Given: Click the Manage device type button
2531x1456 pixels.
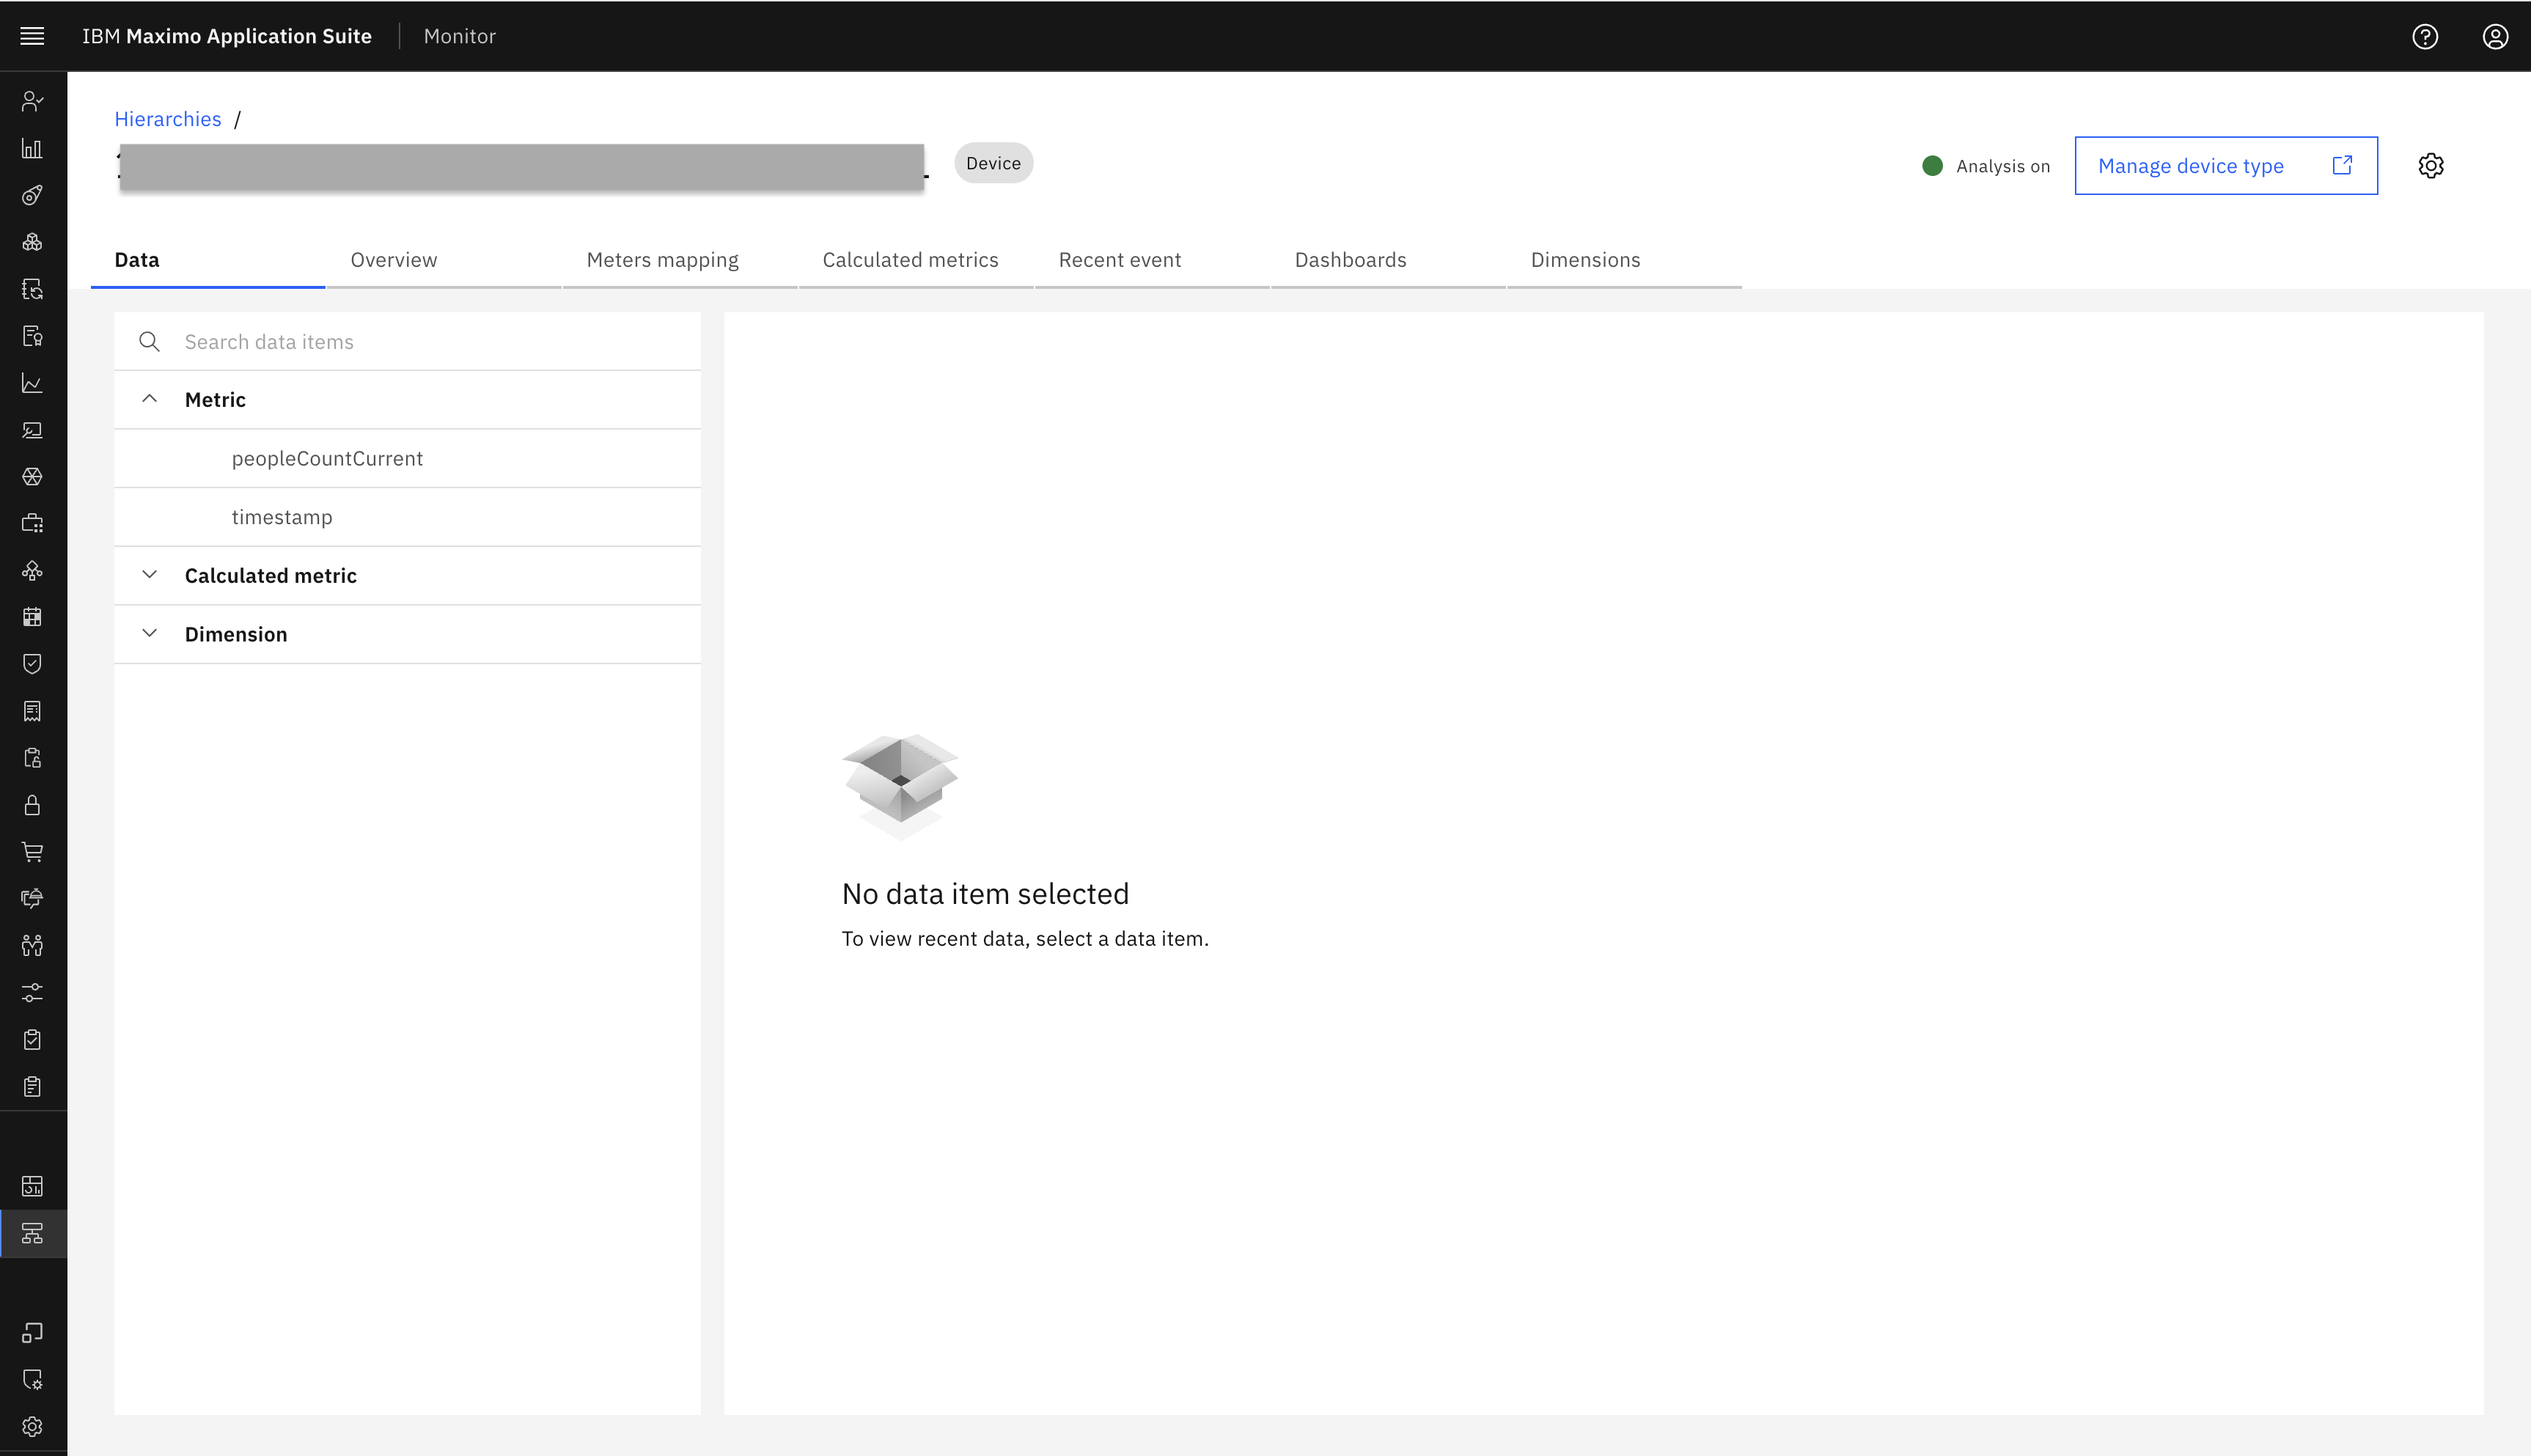Looking at the screenshot, I should click(2226, 166).
